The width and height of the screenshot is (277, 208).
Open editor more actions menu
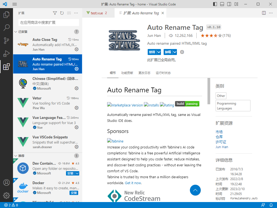tap(271, 13)
